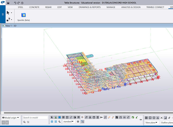Image resolution: width=173 pixels, height=127 pixels.
Task: Toggle select views rectangle switch
Action: coord(94,117)
